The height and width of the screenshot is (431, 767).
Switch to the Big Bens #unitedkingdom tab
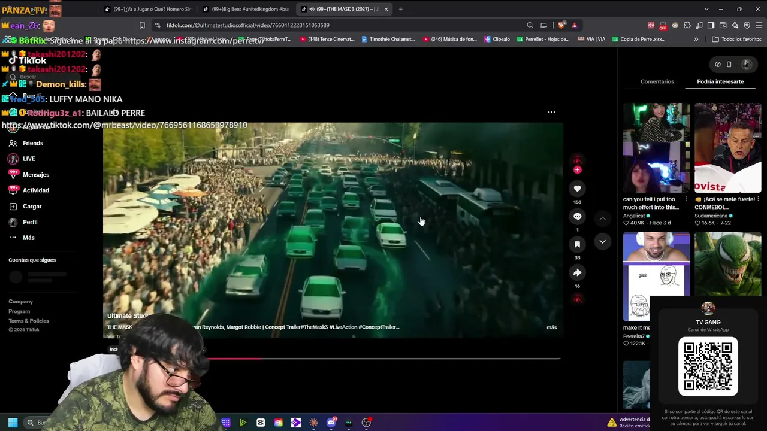pos(246,9)
